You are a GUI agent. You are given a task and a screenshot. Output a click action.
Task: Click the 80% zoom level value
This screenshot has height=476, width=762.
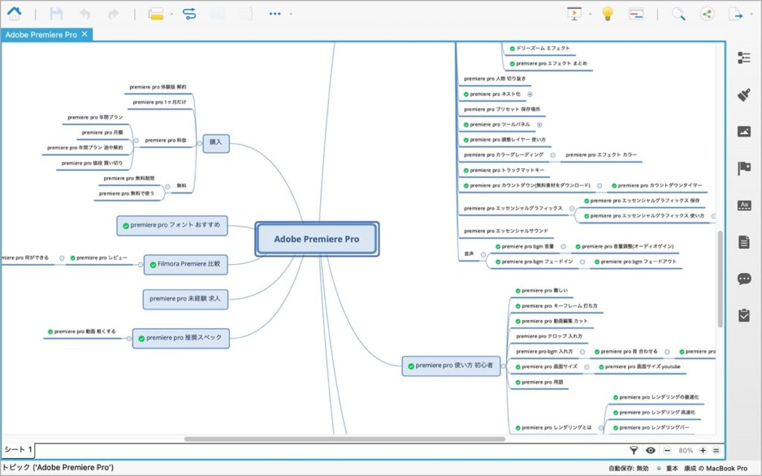(x=685, y=450)
